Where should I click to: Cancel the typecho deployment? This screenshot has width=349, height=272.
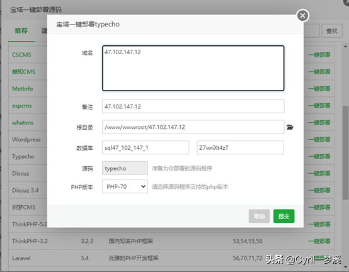point(259,216)
